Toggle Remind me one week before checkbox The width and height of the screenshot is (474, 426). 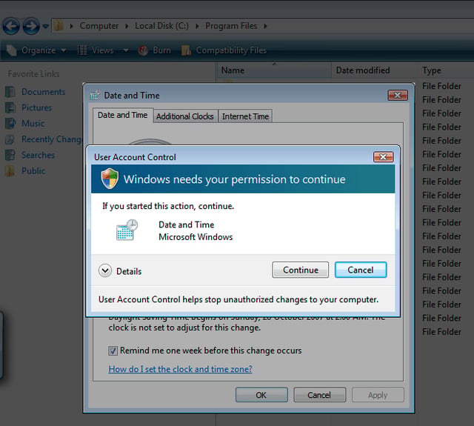(113, 350)
